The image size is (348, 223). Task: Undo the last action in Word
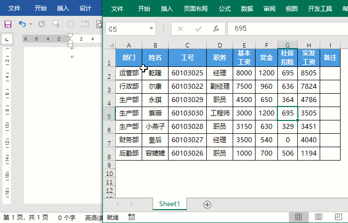click(22, 24)
